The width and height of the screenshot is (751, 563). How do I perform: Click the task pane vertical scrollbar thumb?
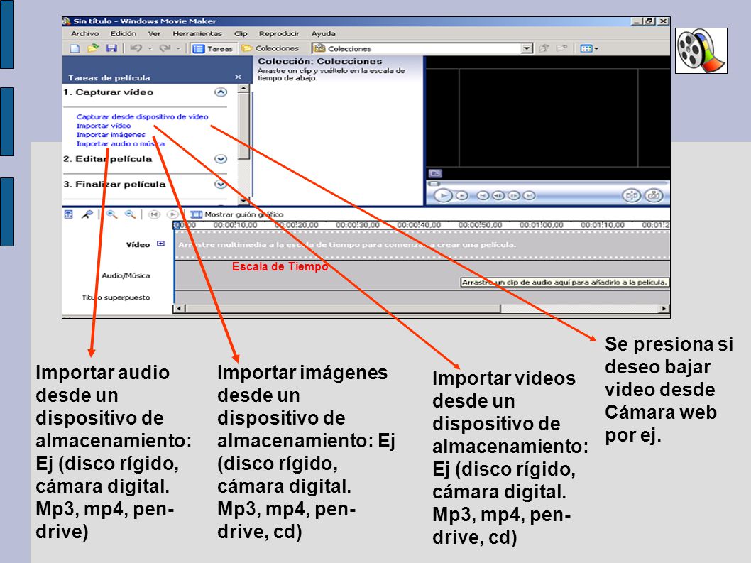click(x=243, y=126)
